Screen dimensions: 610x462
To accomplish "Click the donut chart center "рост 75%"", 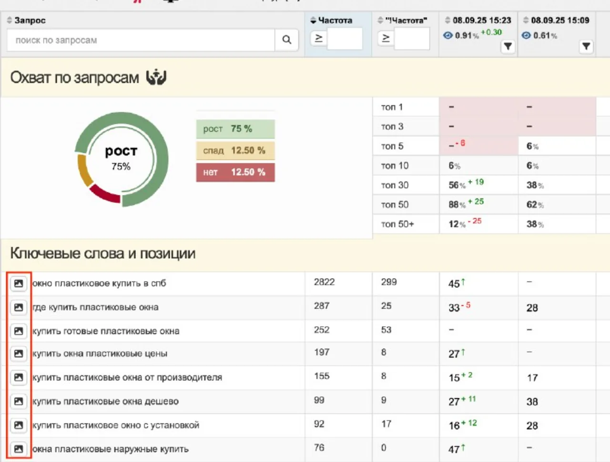I will [121, 158].
